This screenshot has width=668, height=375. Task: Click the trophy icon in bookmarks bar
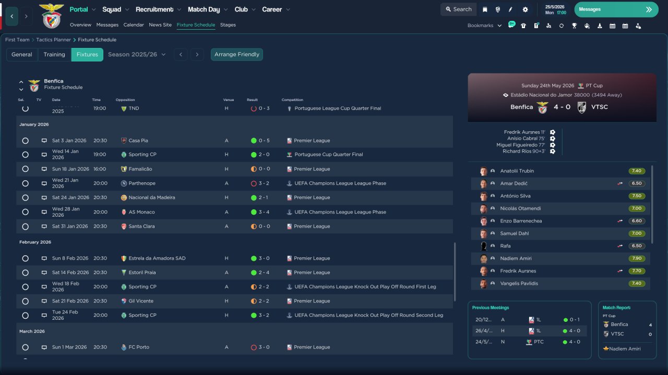coord(574,26)
